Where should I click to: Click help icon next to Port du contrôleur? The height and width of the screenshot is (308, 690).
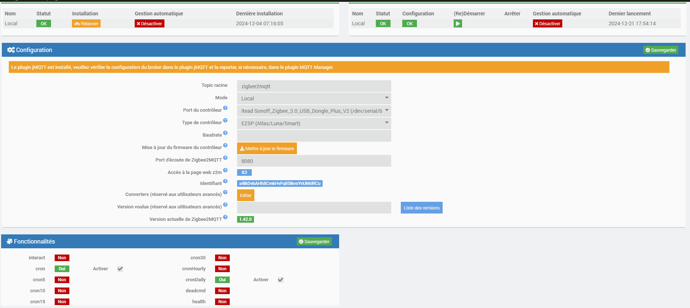[x=225, y=108]
